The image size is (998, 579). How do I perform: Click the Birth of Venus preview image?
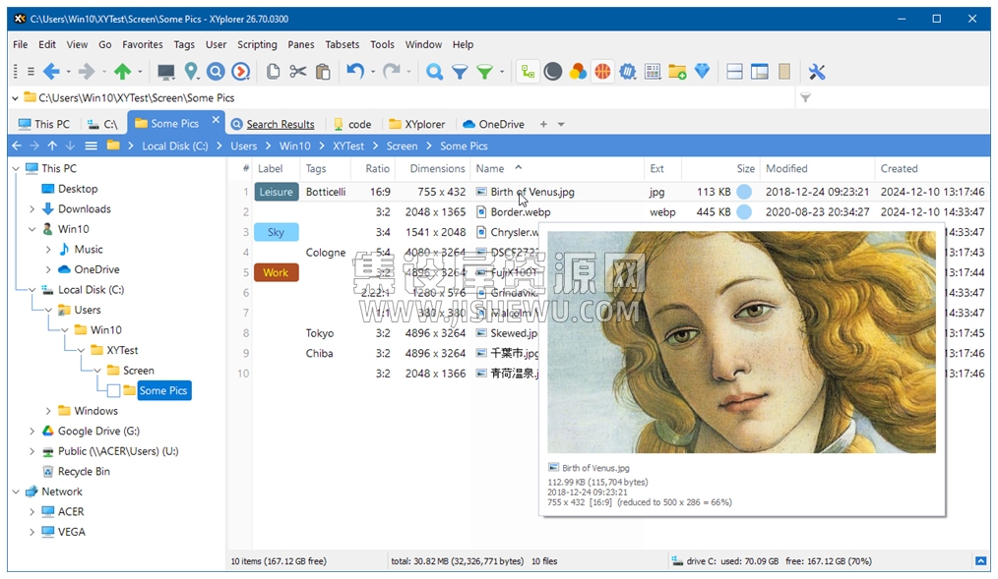(x=741, y=342)
